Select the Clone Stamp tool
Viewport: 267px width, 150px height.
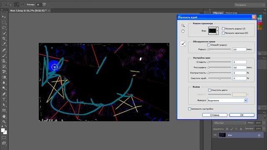(x=4, y=61)
